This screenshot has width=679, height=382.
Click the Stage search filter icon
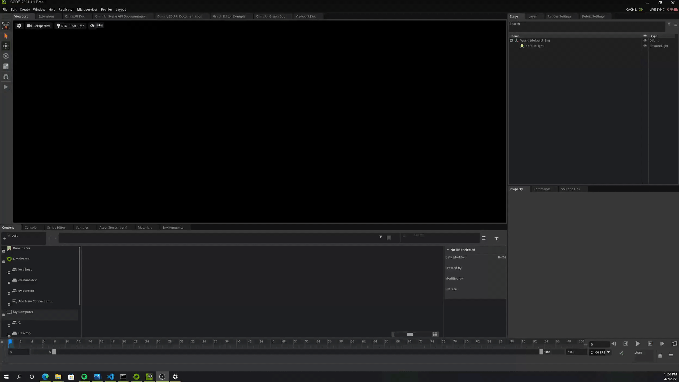coord(669,24)
